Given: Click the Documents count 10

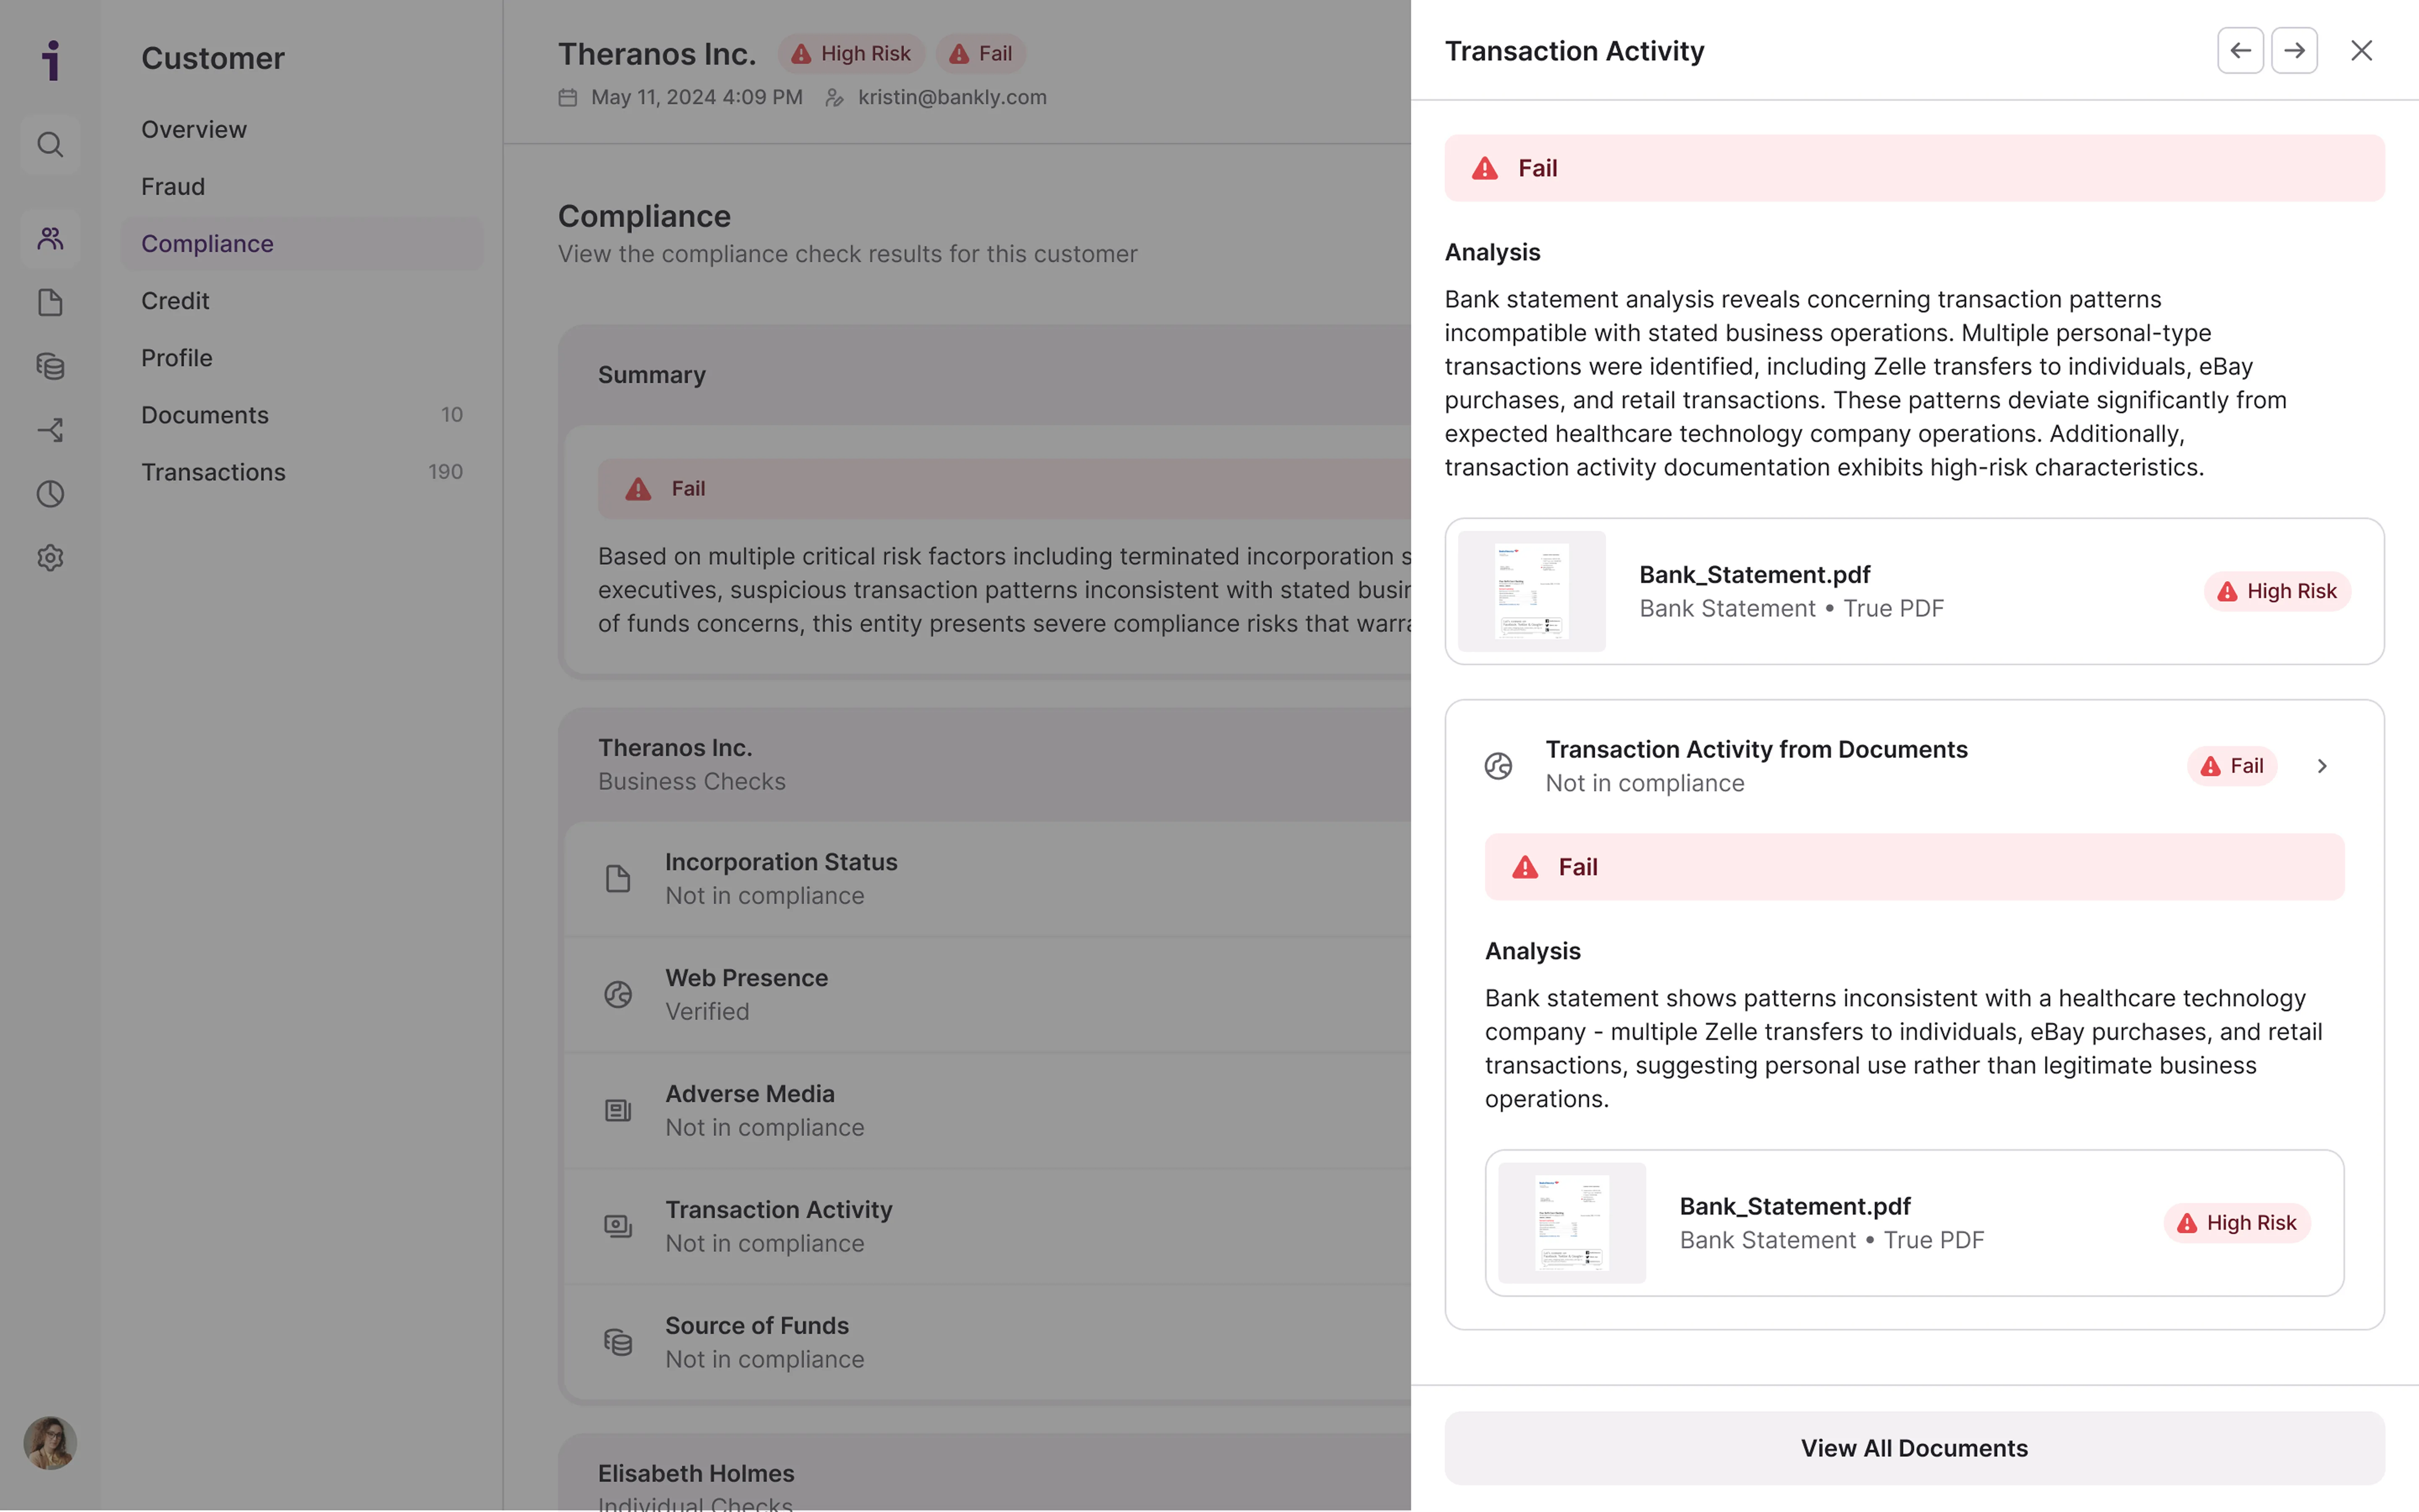Looking at the screenshot, I should click(x=452, y=414).
